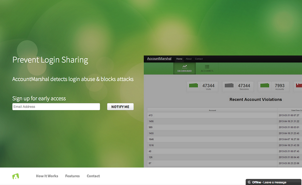
Task: Click the Email Address input field
Action: [x=56, y=107]
